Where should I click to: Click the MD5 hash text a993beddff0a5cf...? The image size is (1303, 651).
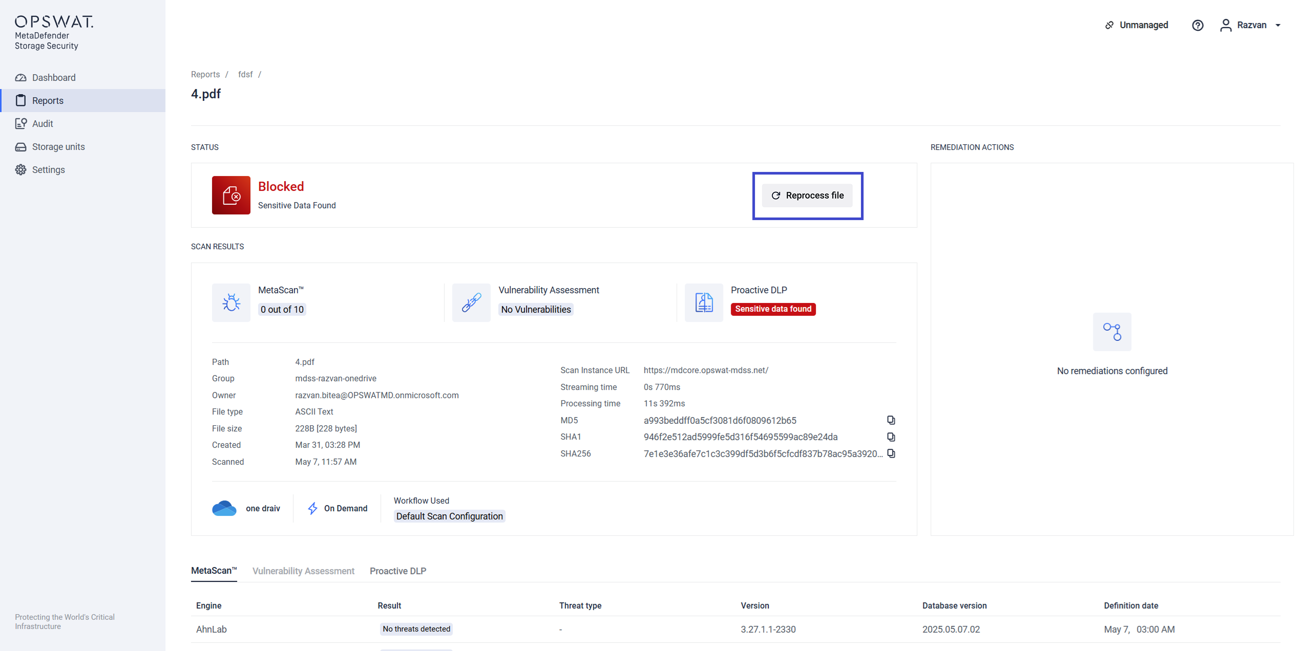[x=720, y=420]
